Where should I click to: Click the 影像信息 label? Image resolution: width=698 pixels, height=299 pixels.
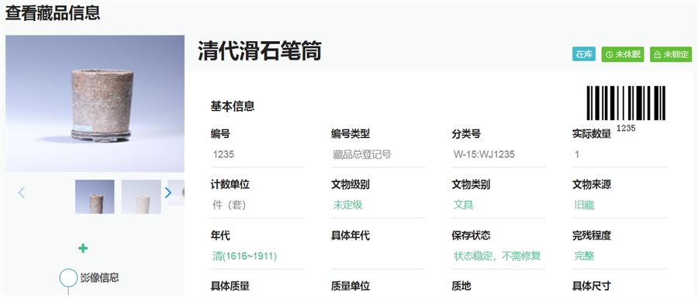pos(100,277)
